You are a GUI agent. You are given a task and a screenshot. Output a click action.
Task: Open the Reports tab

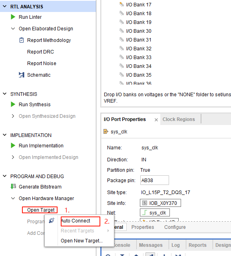click(197, 245)
